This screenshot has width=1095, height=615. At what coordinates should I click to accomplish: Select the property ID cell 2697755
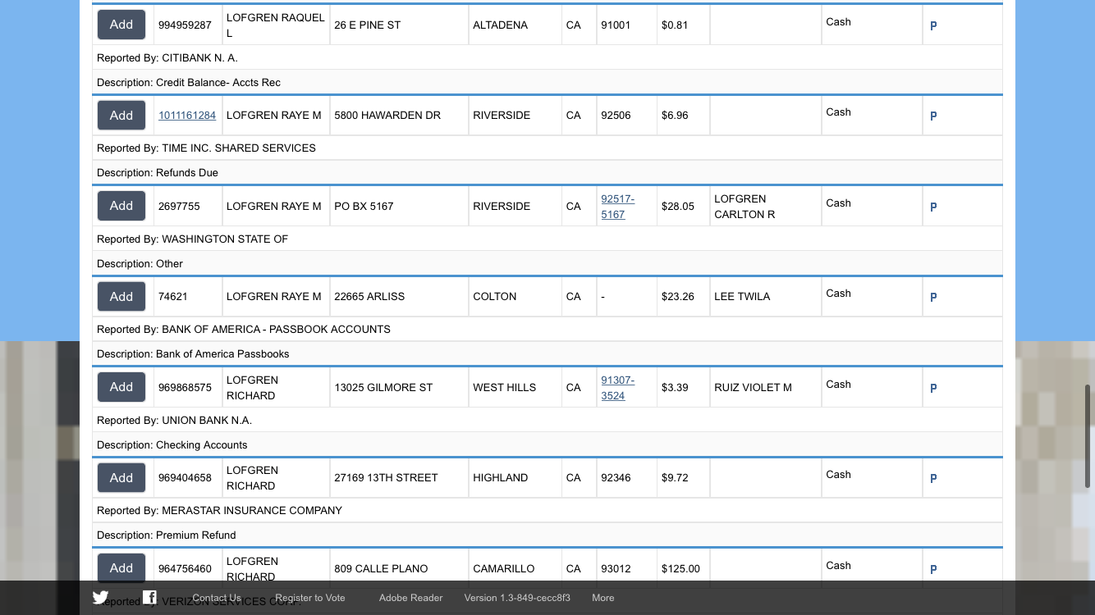coord(188,207)
